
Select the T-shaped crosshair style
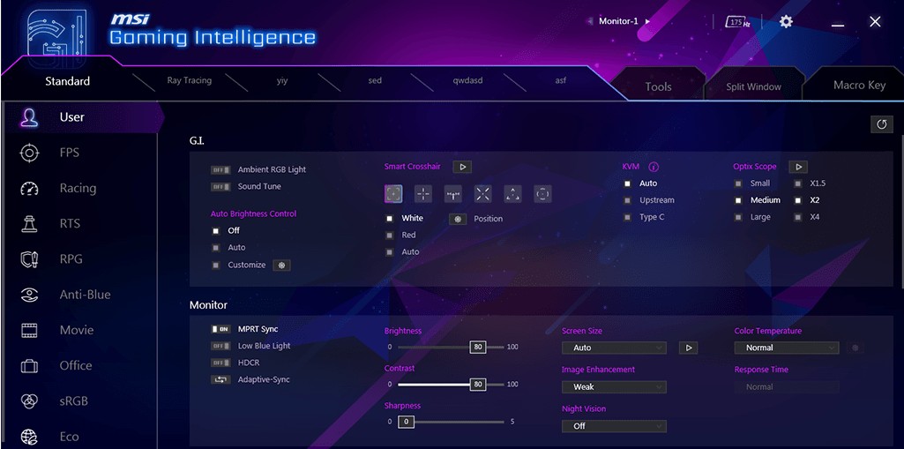click(453, 194)
